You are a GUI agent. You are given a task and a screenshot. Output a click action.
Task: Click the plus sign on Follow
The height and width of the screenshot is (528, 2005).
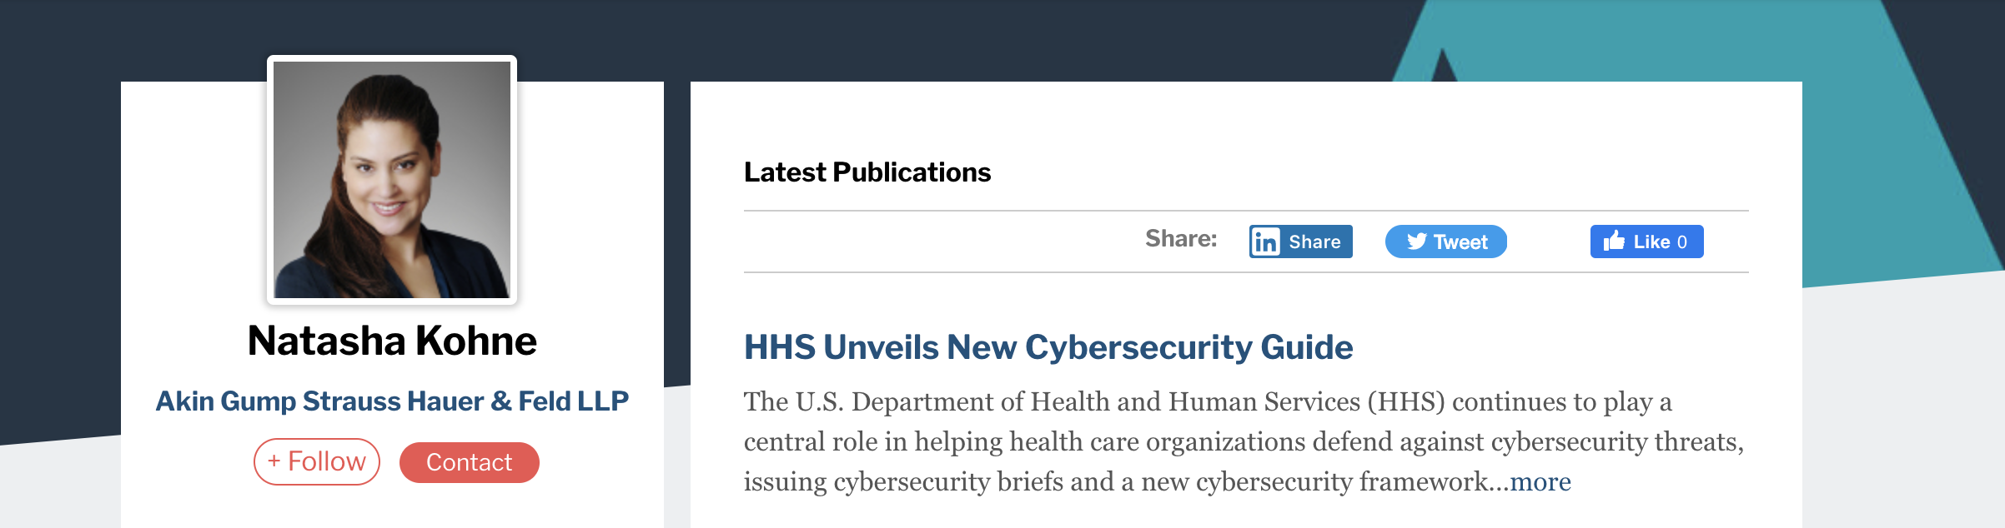[x=274, y=461]
